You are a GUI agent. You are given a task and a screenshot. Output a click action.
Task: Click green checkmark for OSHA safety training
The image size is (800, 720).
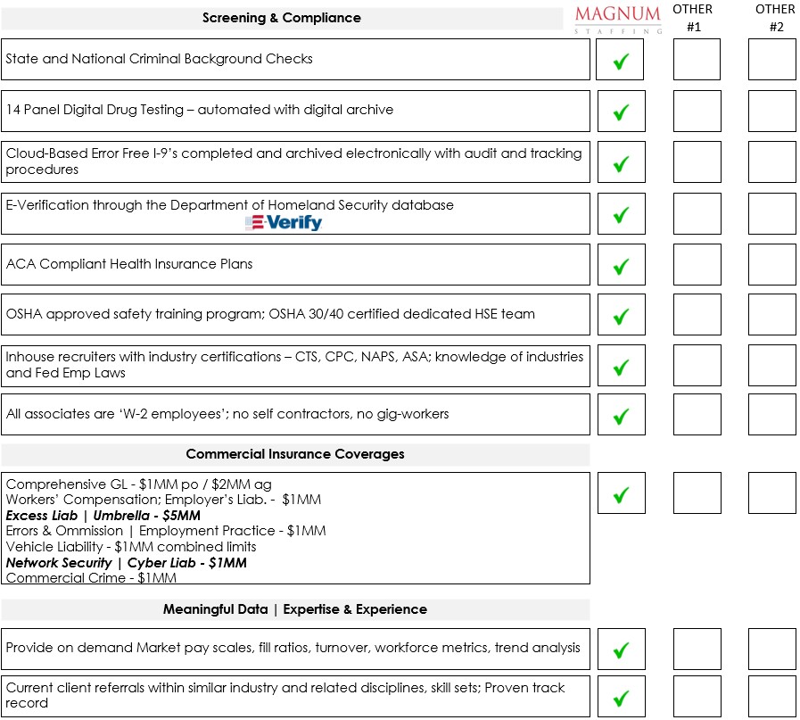(x=621, y=316)
